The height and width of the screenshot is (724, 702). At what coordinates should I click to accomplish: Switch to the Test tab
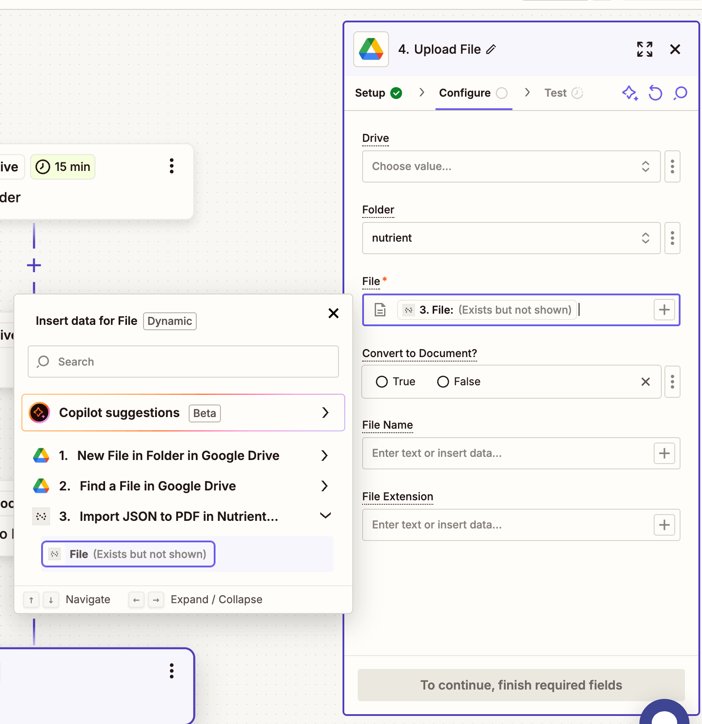tap(555, 93)
